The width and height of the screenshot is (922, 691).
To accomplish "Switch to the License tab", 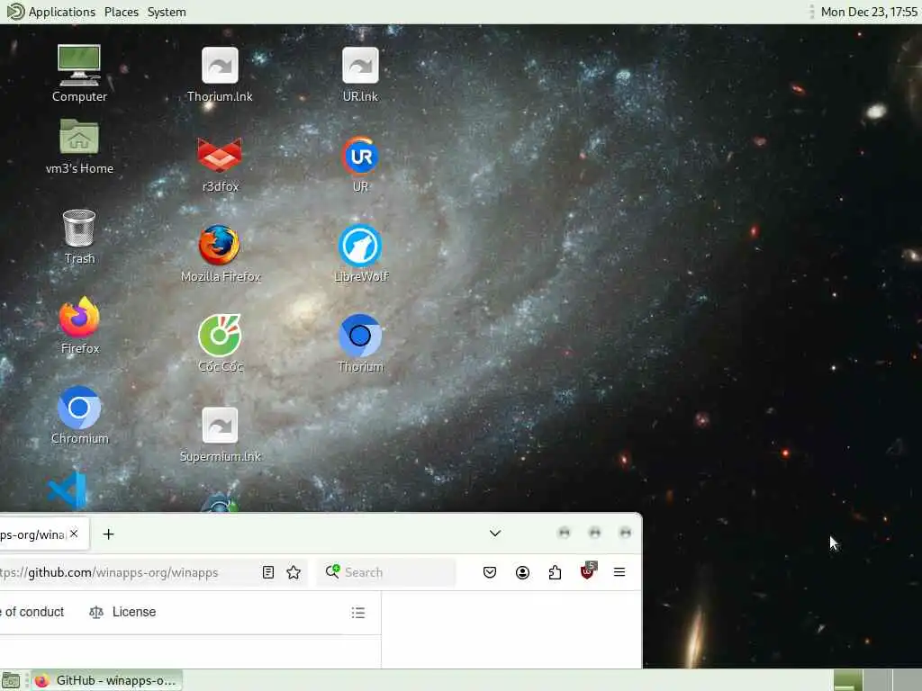I will pos(122,612).
